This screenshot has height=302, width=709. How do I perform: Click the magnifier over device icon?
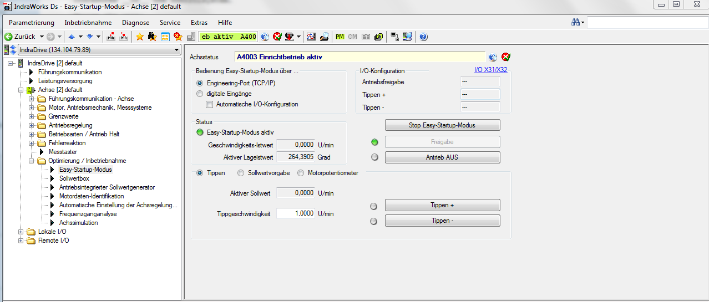(x=324, y=37)
